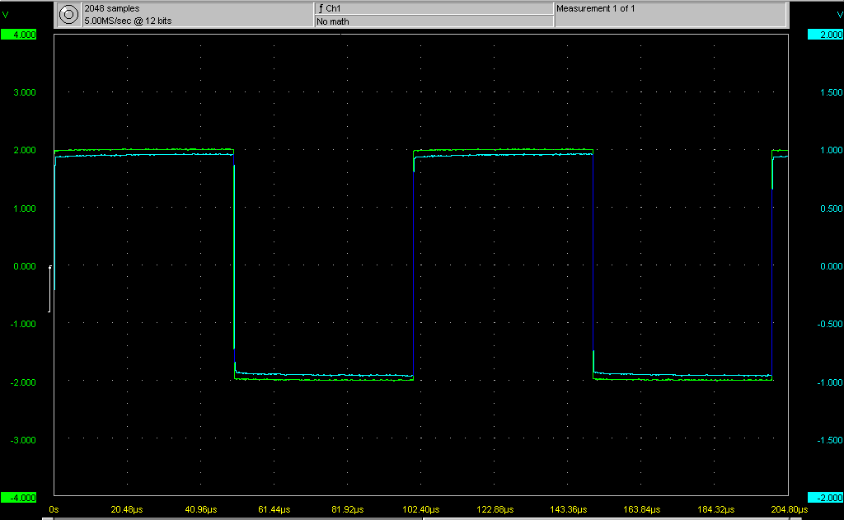Viewport: 844px width, 520px height.
Task: Click the cyan -2.000 lower range box
Action: tap(825, 498)
